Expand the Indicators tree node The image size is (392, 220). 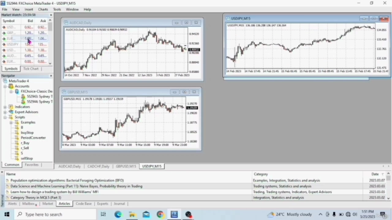tap(5, 107)
